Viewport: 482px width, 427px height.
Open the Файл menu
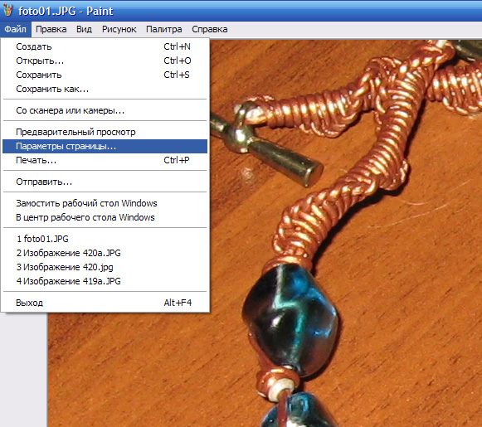coord(16,30)
